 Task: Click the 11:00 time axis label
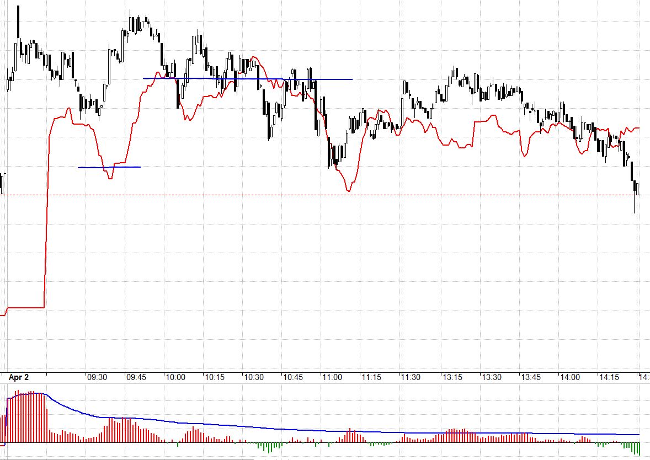click(333, 377)
